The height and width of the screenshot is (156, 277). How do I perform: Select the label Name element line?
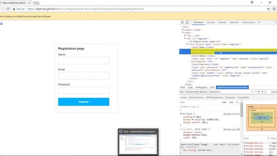pyautogui.click(x=203, y=47)
